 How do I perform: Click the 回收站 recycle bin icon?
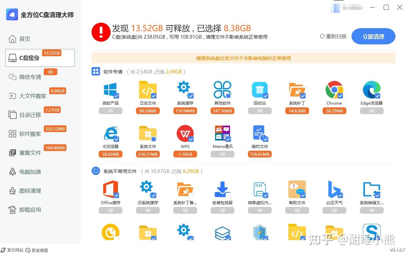[x=259, y=90]
